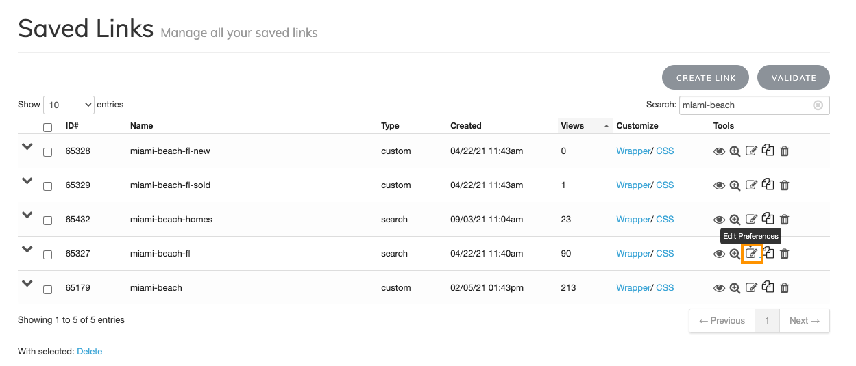856x366 pixels.
Task: Edit preferences for miami-beach-fl link
Action: point(752,254)
